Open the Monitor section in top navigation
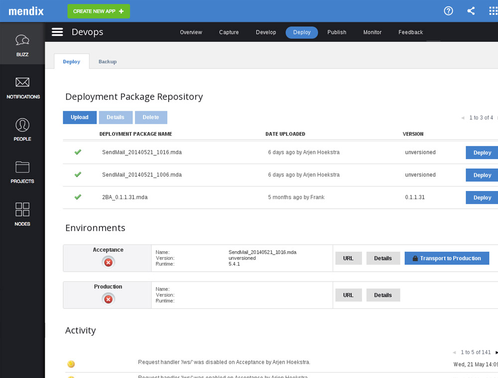This screenshot has height=378, width=498. click(x=372, y=32)
